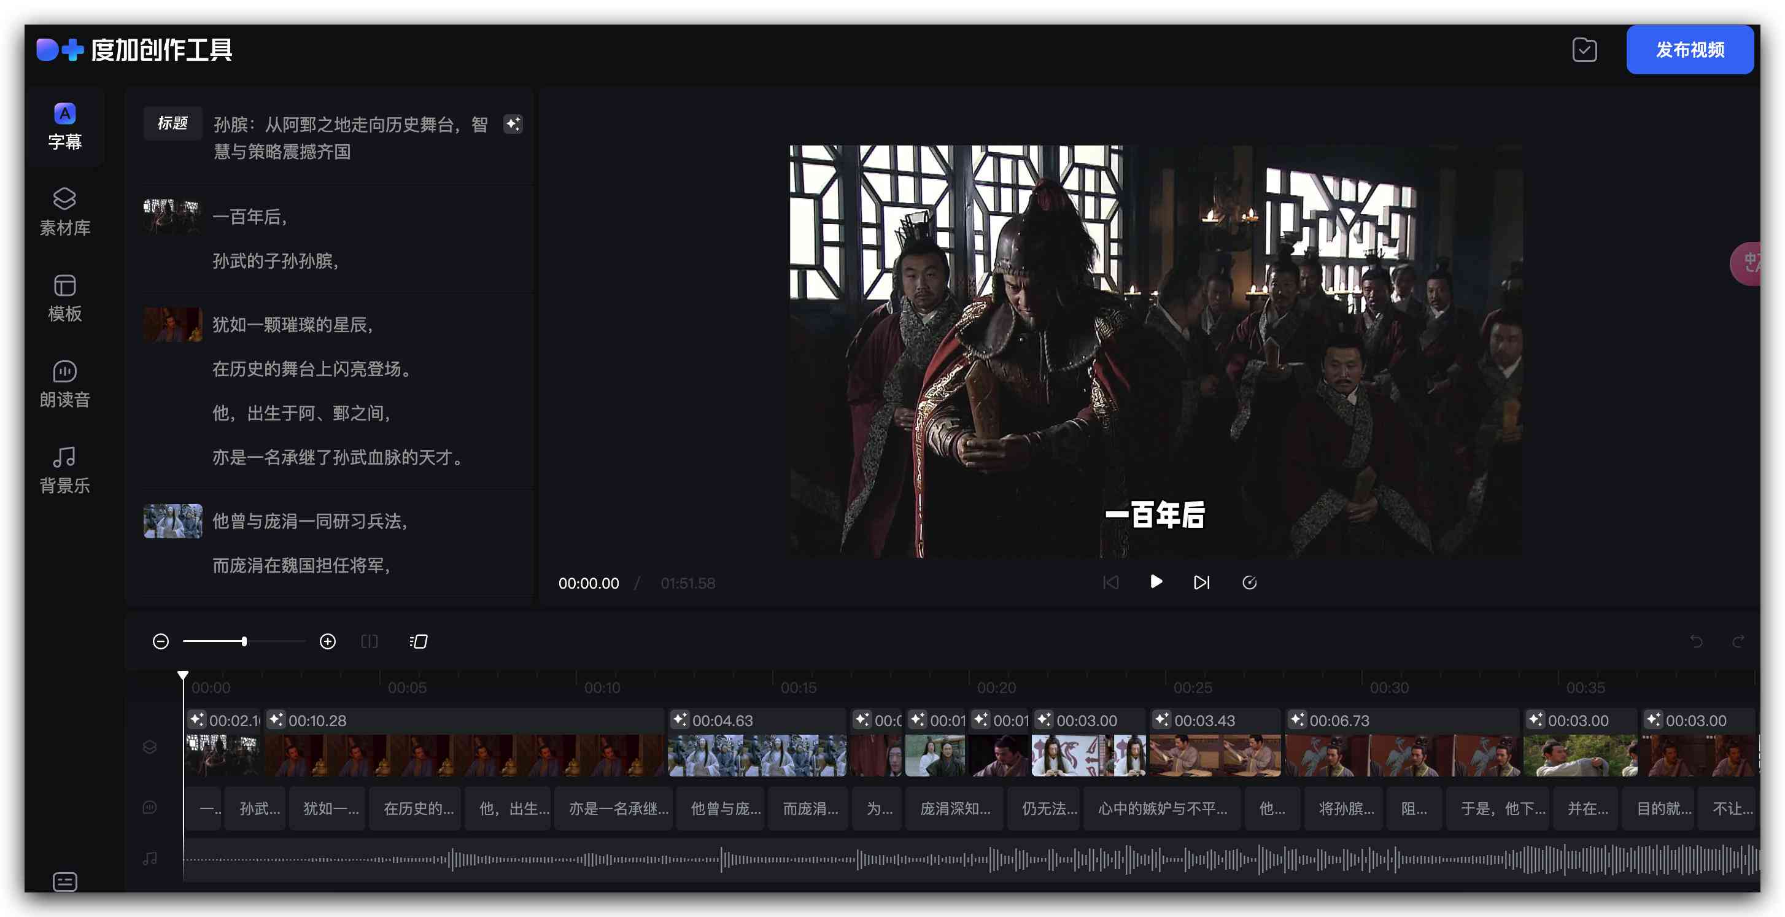The height and width of the screenshot is (917, 1785).
Task: Expand the timeline zoom-in control
Action: 328,641
